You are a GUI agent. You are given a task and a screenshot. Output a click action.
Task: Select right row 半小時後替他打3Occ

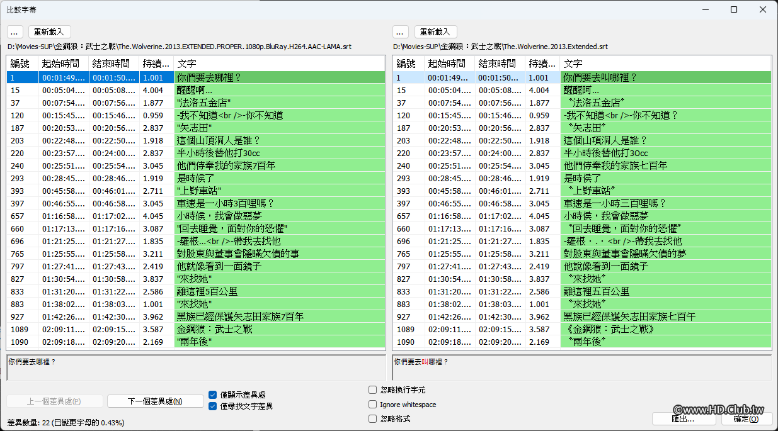pos(582,153)
